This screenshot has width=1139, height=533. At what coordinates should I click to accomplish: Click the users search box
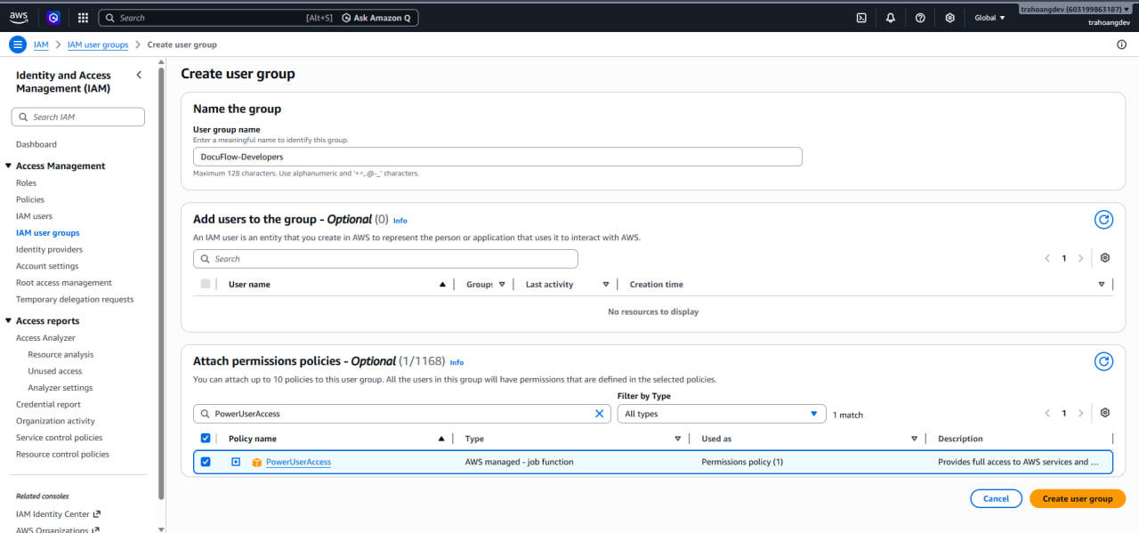click(x=385, y=259)
